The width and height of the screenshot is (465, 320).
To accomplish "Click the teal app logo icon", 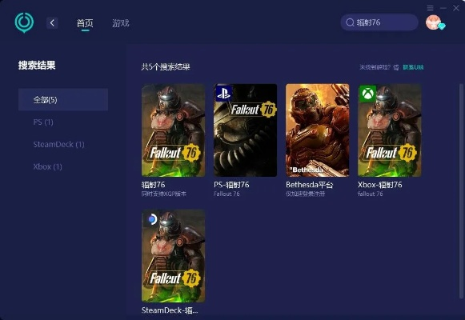I will [24, 22].
